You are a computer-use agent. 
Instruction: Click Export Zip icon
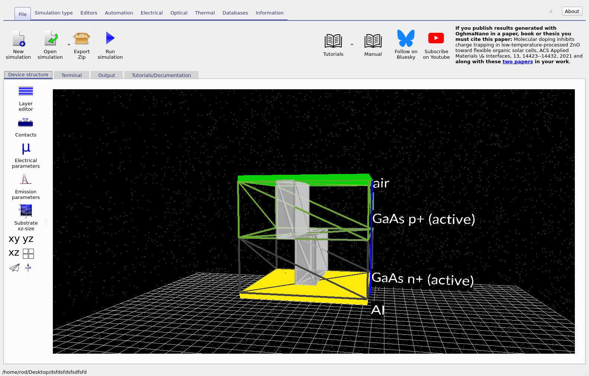[x=81, y=38]
